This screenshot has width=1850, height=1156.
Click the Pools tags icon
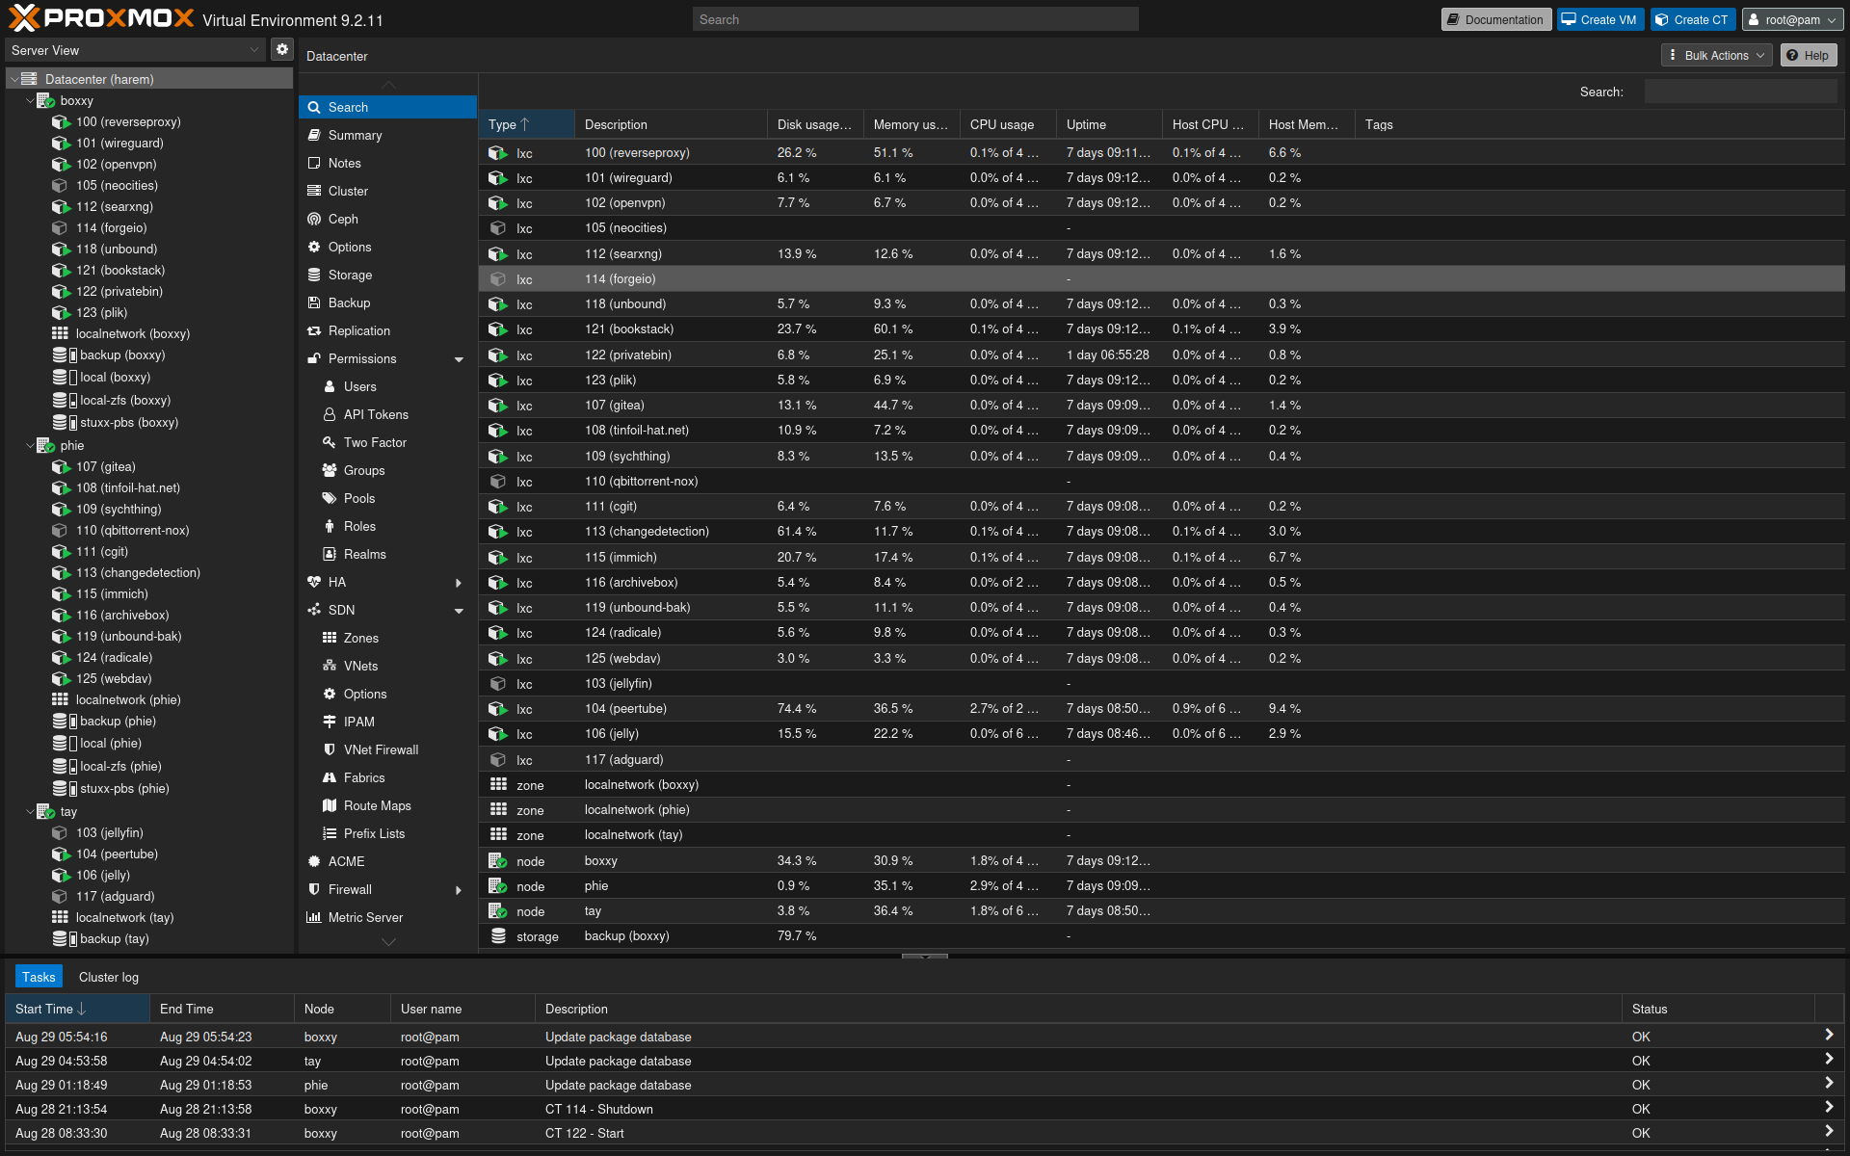(330, 498)
